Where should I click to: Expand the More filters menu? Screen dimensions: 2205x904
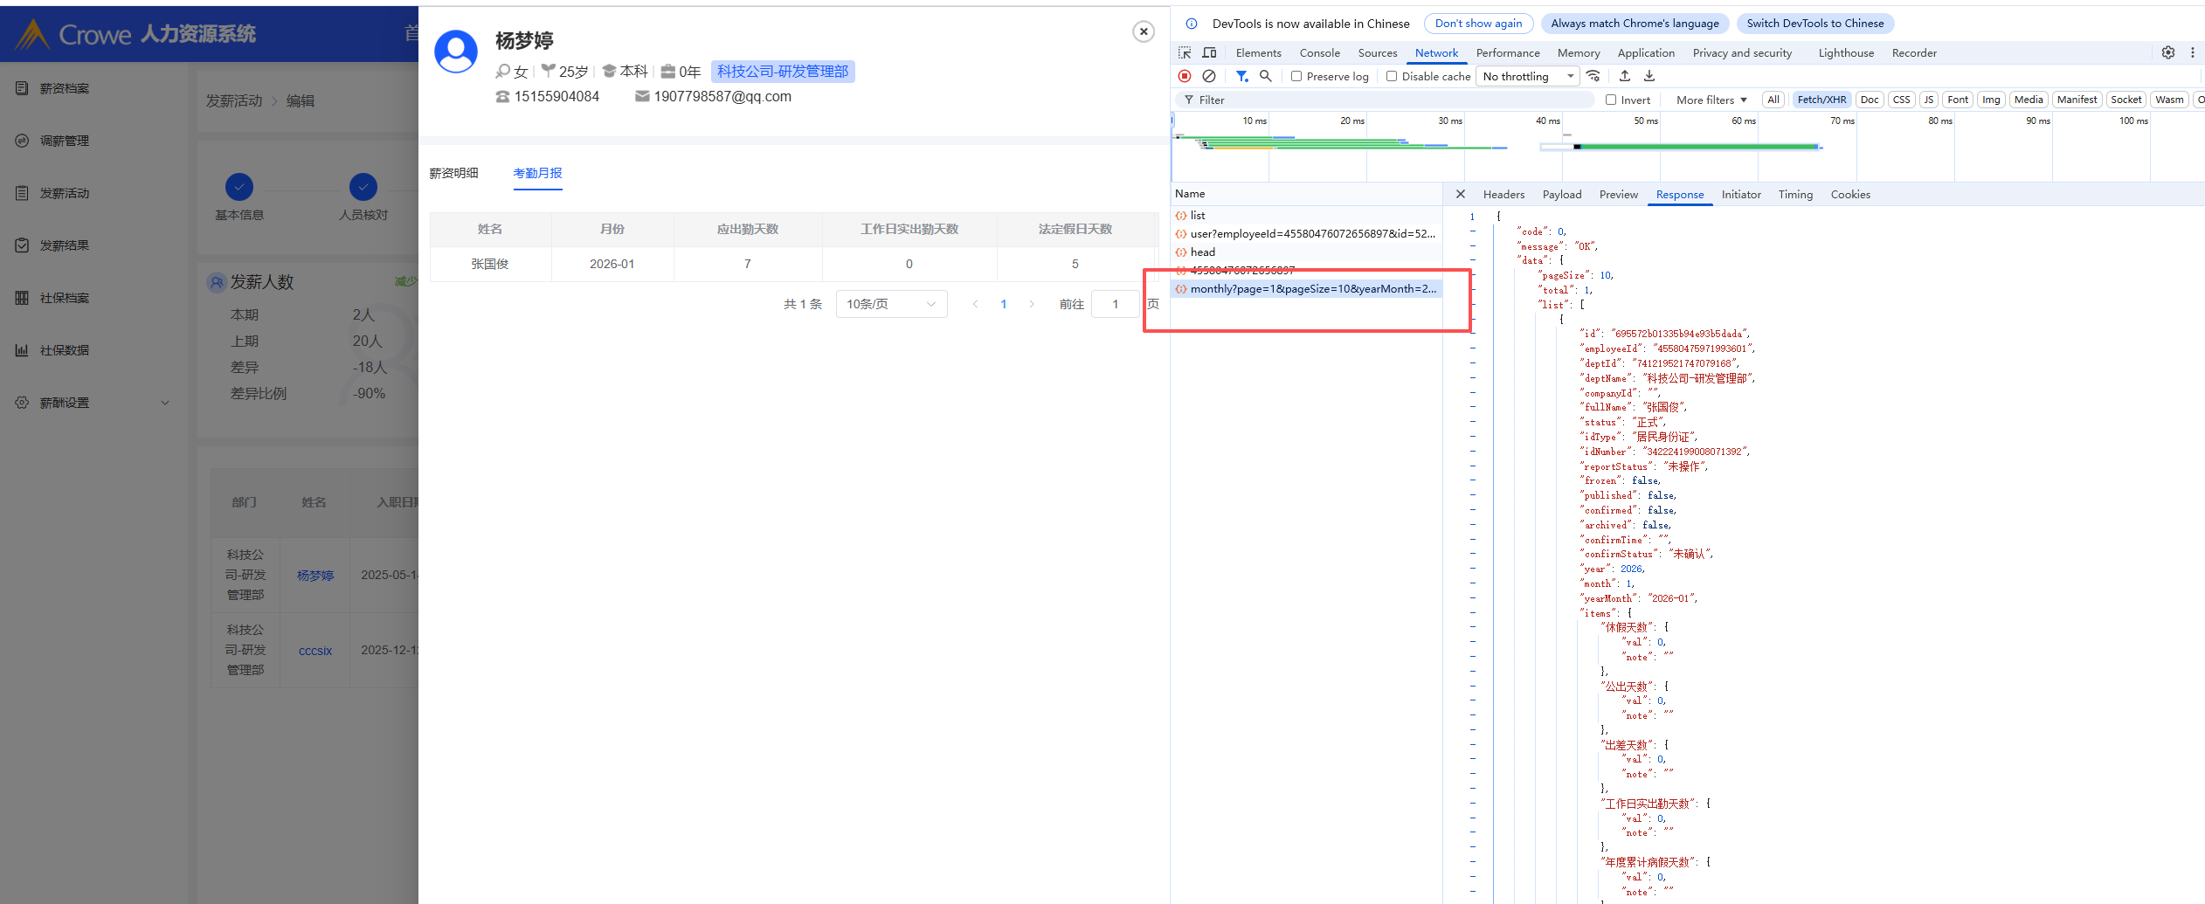(1711, 100)
